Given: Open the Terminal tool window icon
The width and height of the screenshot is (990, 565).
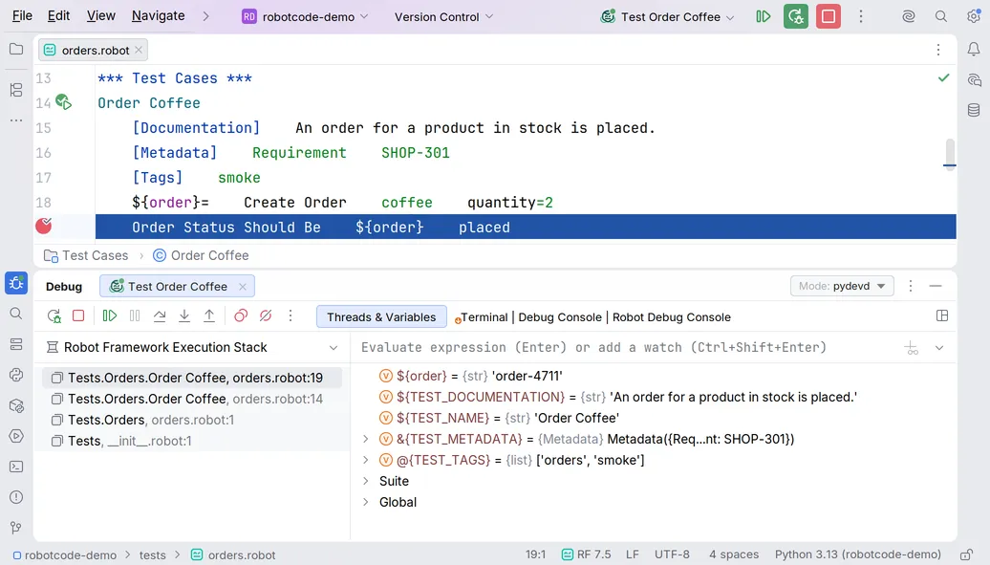Looking at the screenshot, I should tap(16, 467).
